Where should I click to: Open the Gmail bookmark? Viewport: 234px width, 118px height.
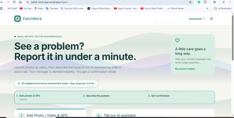12,8
